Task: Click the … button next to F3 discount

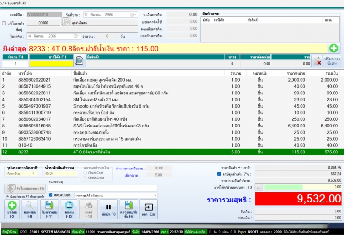Action: click(259, 187)
